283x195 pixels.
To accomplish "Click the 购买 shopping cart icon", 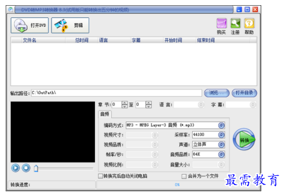I will (221, 23).
